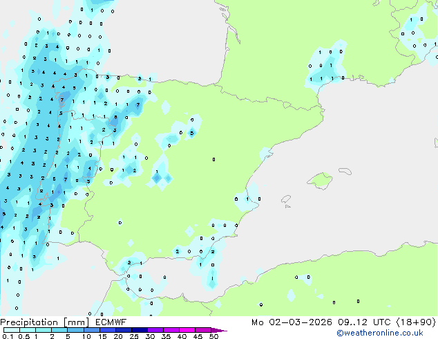Click the "10" legend value
Viewport: 438px width, 339px height.
86,336
